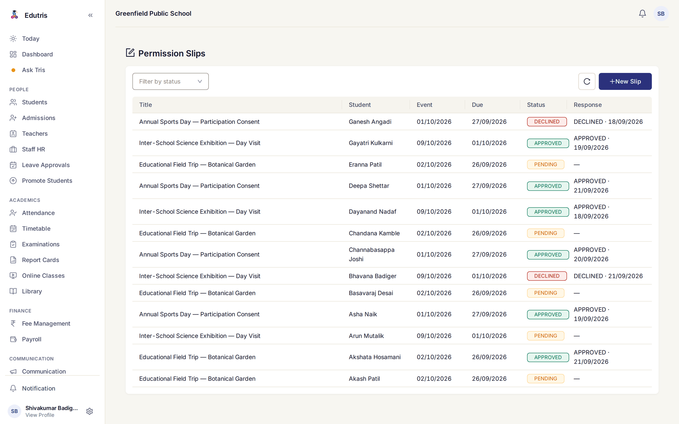679x424 pixels.
Task: Click the Staff HR briefcase icon
Action: pos(13,149)
